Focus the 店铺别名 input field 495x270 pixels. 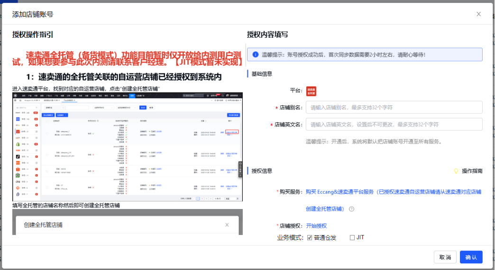point(394,107)
